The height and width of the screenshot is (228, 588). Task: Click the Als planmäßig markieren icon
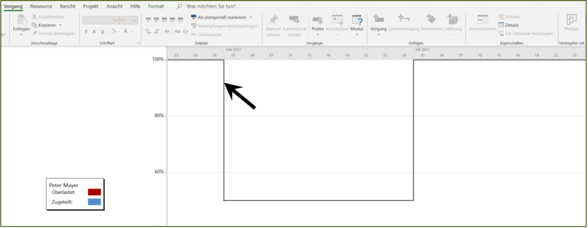194,17
